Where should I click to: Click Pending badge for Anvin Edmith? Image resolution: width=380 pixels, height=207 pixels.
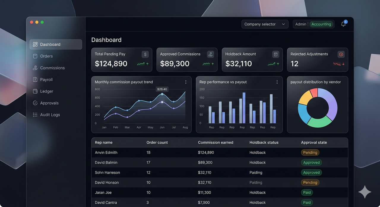310,152
